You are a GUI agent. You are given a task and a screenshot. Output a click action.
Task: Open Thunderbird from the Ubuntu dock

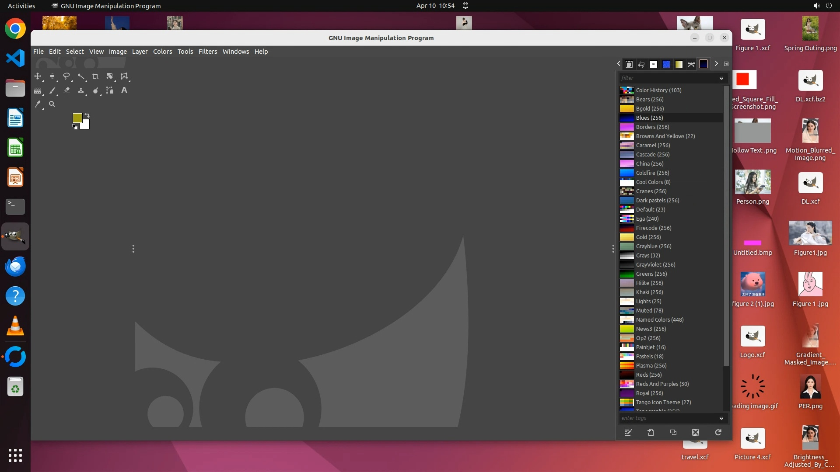15,266
